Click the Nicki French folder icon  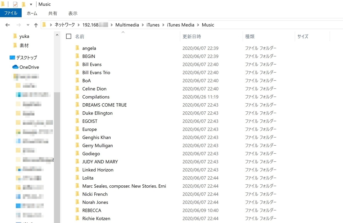pyautogui.click(x=77, y=194)
